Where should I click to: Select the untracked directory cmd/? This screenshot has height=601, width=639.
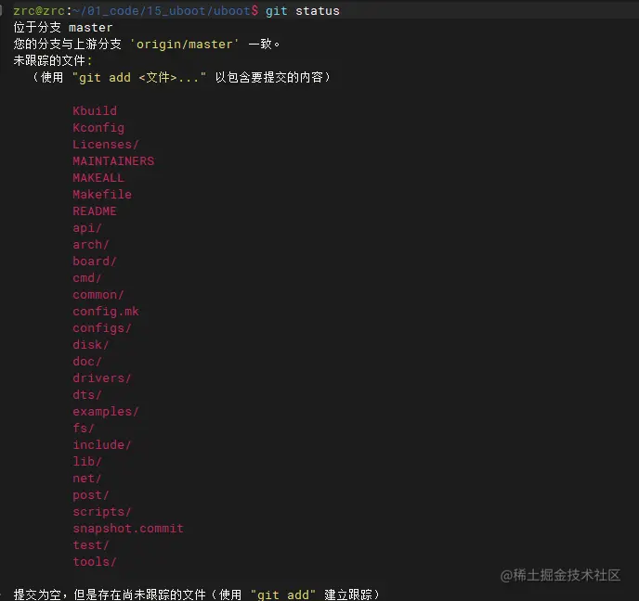pos(87,277)
